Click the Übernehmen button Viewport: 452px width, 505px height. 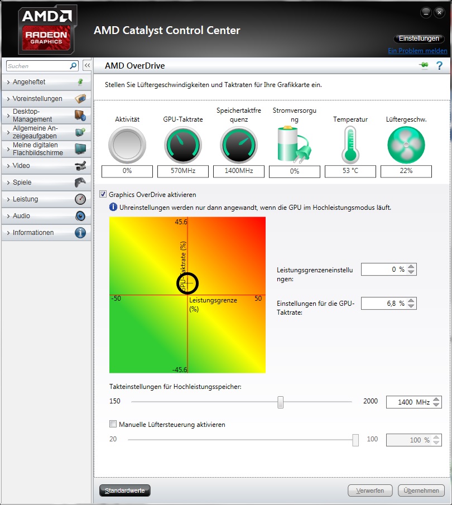[421, 490]
